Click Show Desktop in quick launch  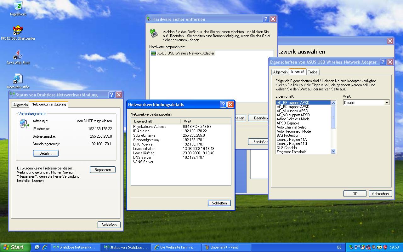coord(37,247)
